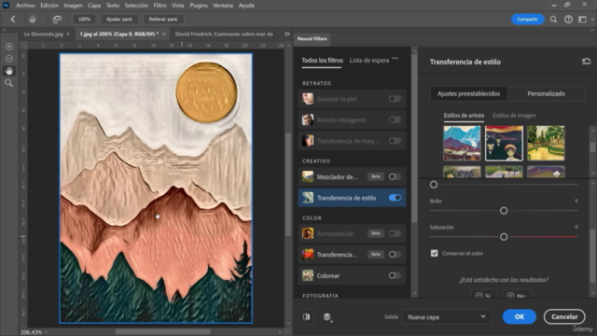597x336 pixels.
Task: Open the Salida Nueva capa dropdown
Action: tap(447, 316)
